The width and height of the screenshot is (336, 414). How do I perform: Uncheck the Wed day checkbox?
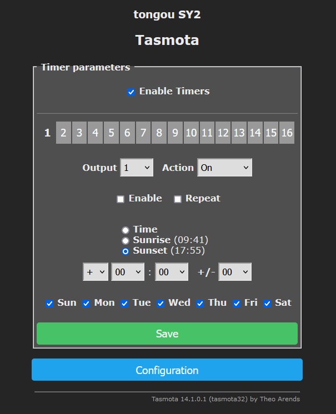pyautogui.click(x=161, y=304)
